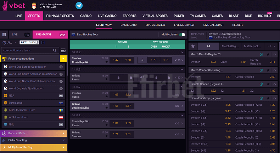This screenshot has height=153, width=280.
Task: Open the CASINO menu item
Action: pyautogui.click(x=86, y=16)
